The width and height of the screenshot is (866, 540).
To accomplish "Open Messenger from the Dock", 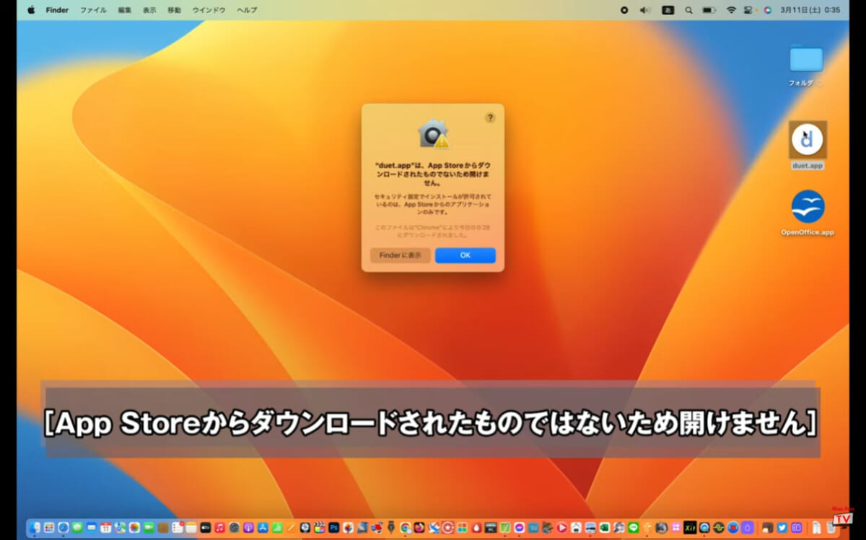I will click(520, 528).
